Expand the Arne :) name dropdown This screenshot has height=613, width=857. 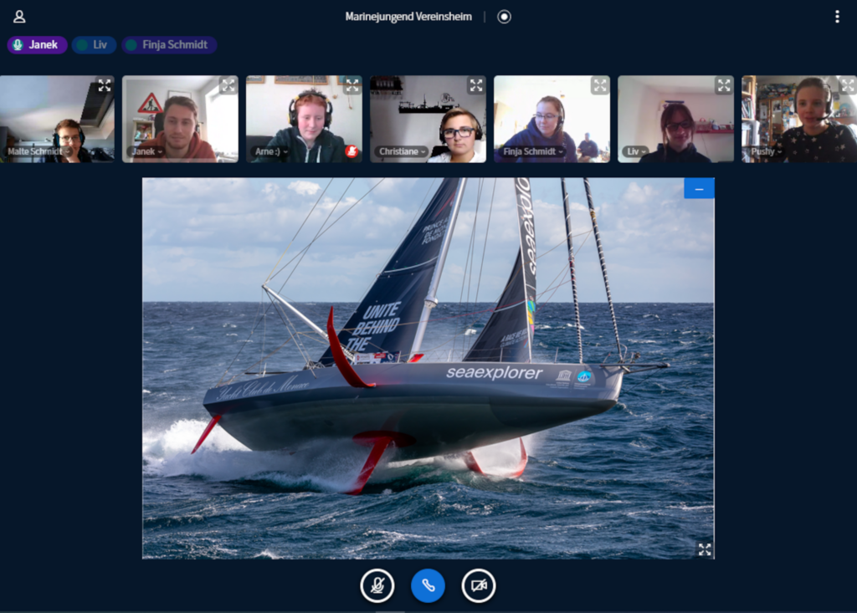271,152
